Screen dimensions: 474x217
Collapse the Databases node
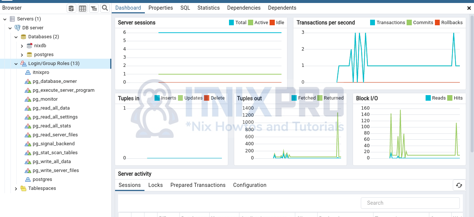click(x=16, y=37)
